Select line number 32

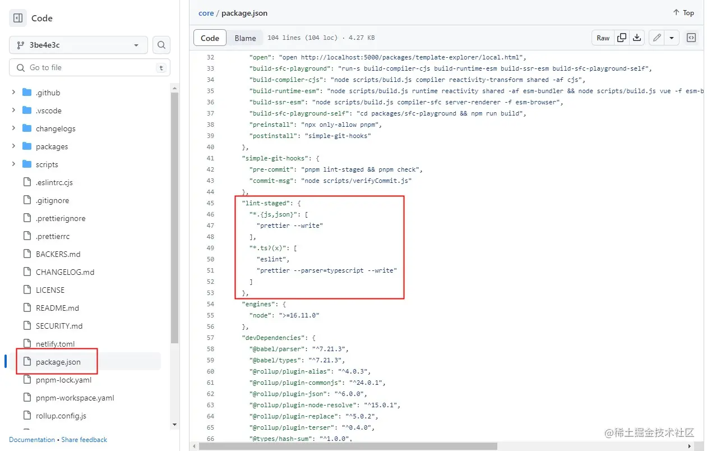pos(210,57)
